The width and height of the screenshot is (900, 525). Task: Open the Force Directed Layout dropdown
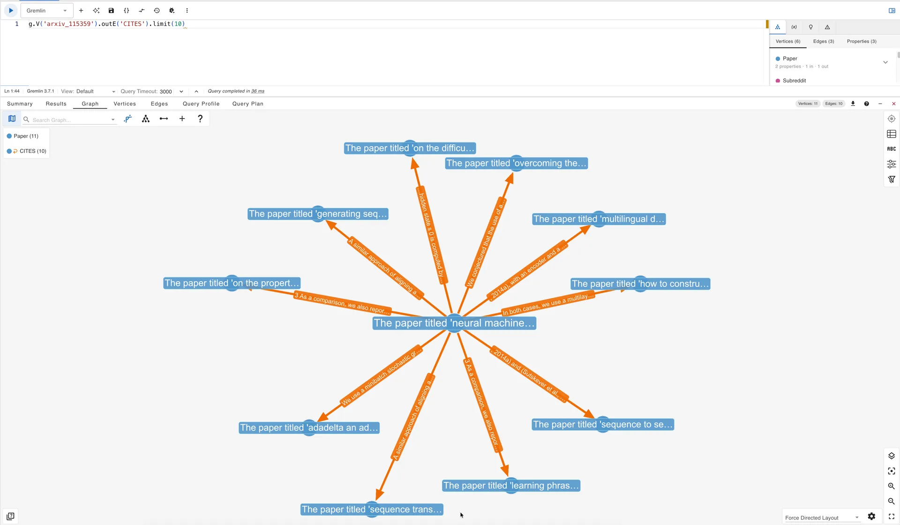pyautogui.click(x=822, y=517)
